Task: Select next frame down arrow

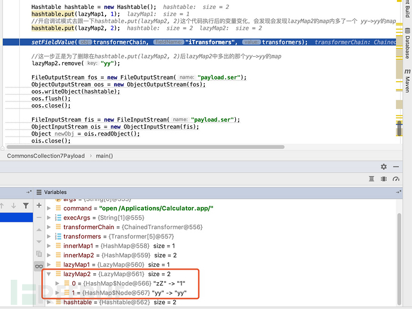Action: pyautogui.click(x=14, y=206)
